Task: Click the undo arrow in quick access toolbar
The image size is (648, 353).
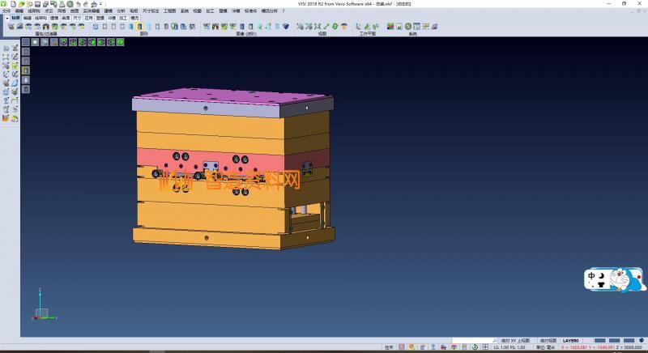Action: click(77, 4)
